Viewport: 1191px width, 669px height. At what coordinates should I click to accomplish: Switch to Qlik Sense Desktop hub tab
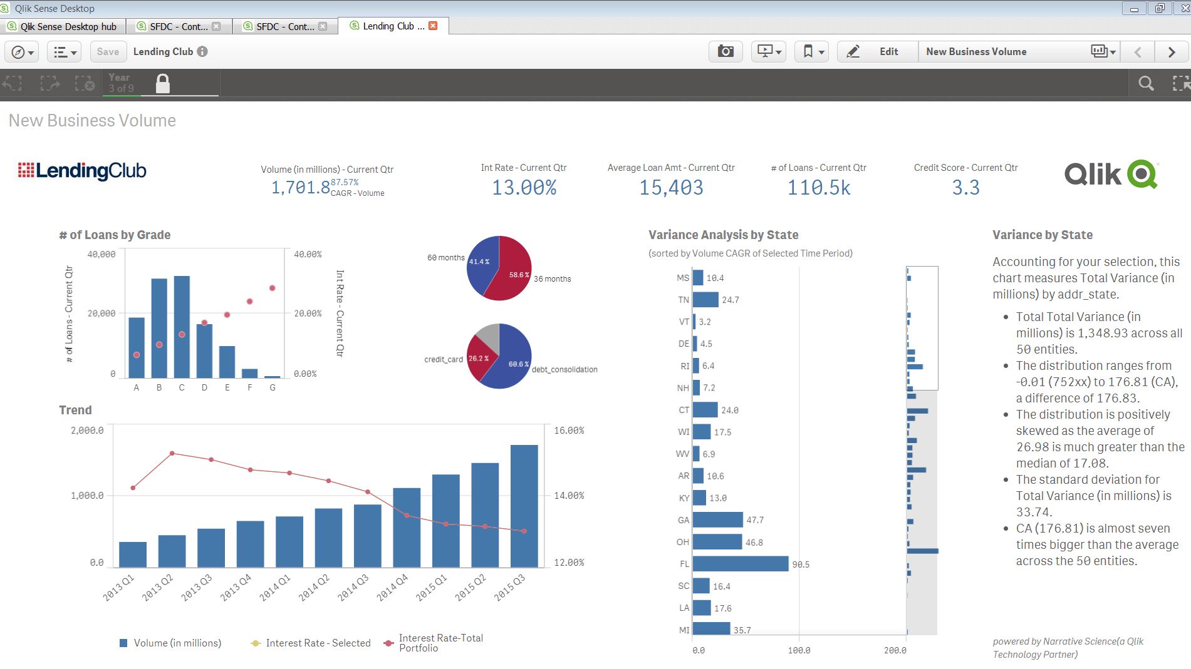click(x=63, y=26)
